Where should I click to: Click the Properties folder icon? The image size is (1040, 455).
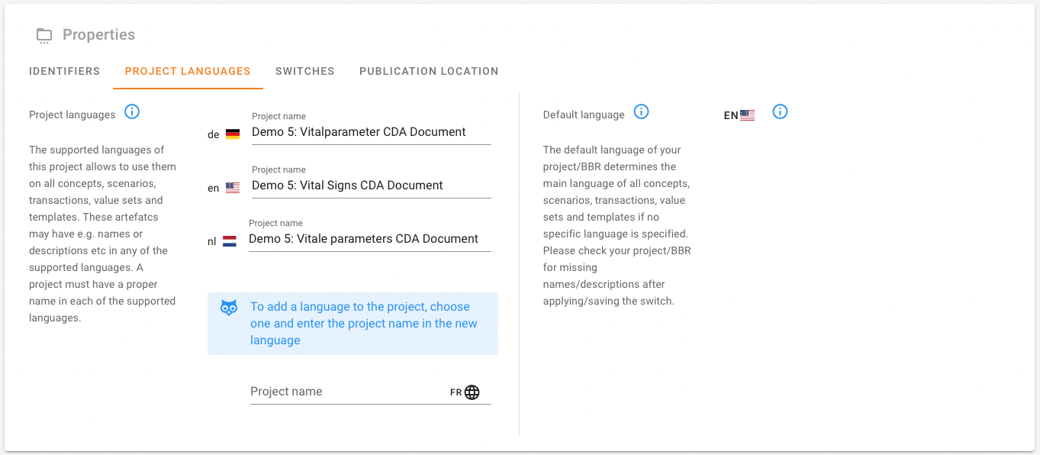click(44, 35)
